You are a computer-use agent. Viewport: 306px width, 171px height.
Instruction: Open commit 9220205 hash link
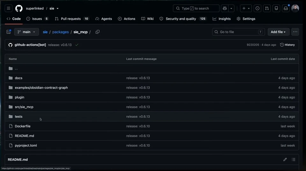point(253,45)
